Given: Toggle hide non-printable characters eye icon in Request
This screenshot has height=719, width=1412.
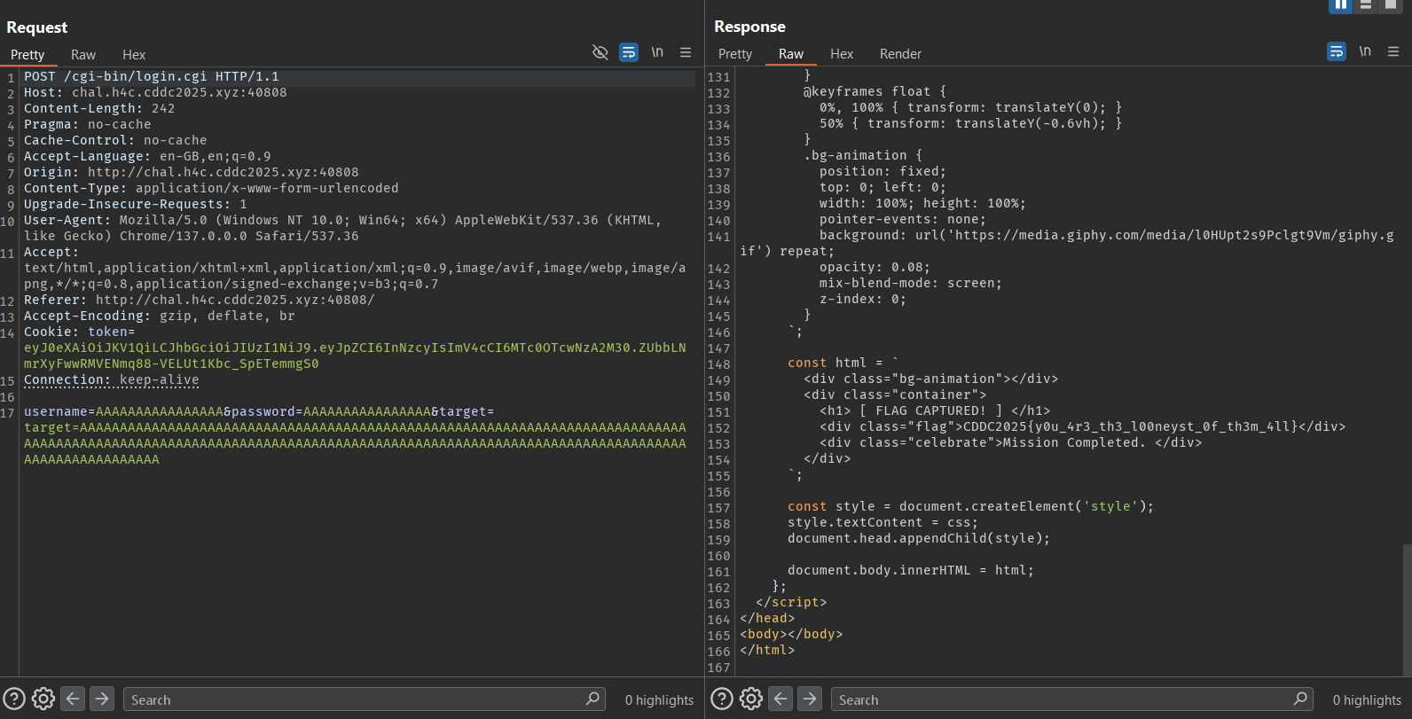Looking at the screenshot, I should click(x=600, y=52).
